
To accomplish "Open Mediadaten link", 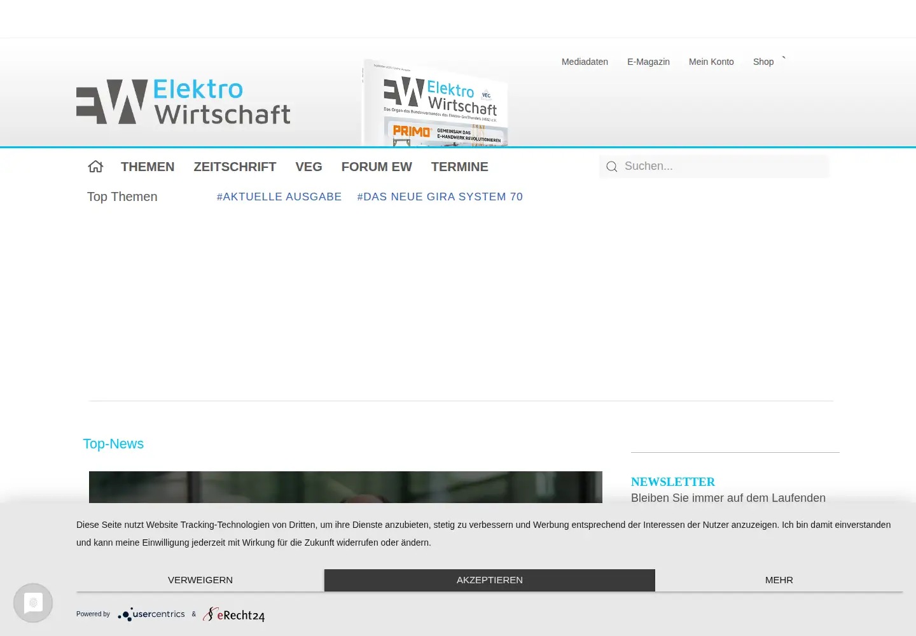I will pos(585,62).
